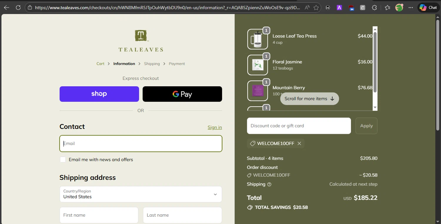The height and width of the screenshot is (224, 441).
Task: Click the Discount code or gift card field
Action: [299, 126]
